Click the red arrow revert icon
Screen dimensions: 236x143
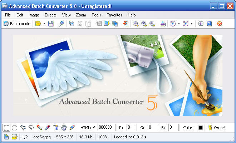tap(126, 24)
